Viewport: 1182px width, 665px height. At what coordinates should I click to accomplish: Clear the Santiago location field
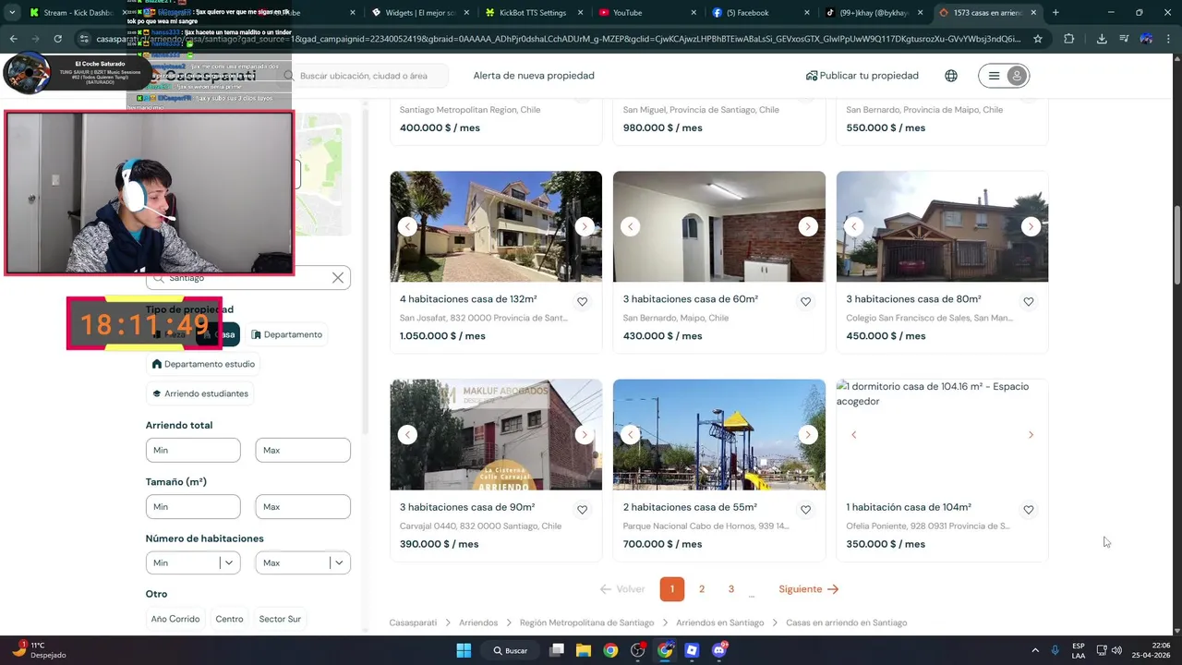point(338,277)
